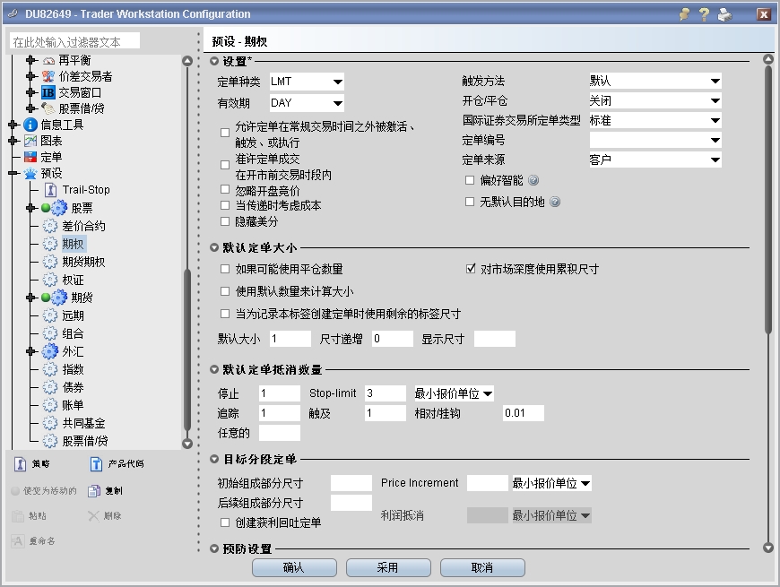Click the 确认 confirm button
The width and height of the screenshot is (780, 587).
pos(294,567)
